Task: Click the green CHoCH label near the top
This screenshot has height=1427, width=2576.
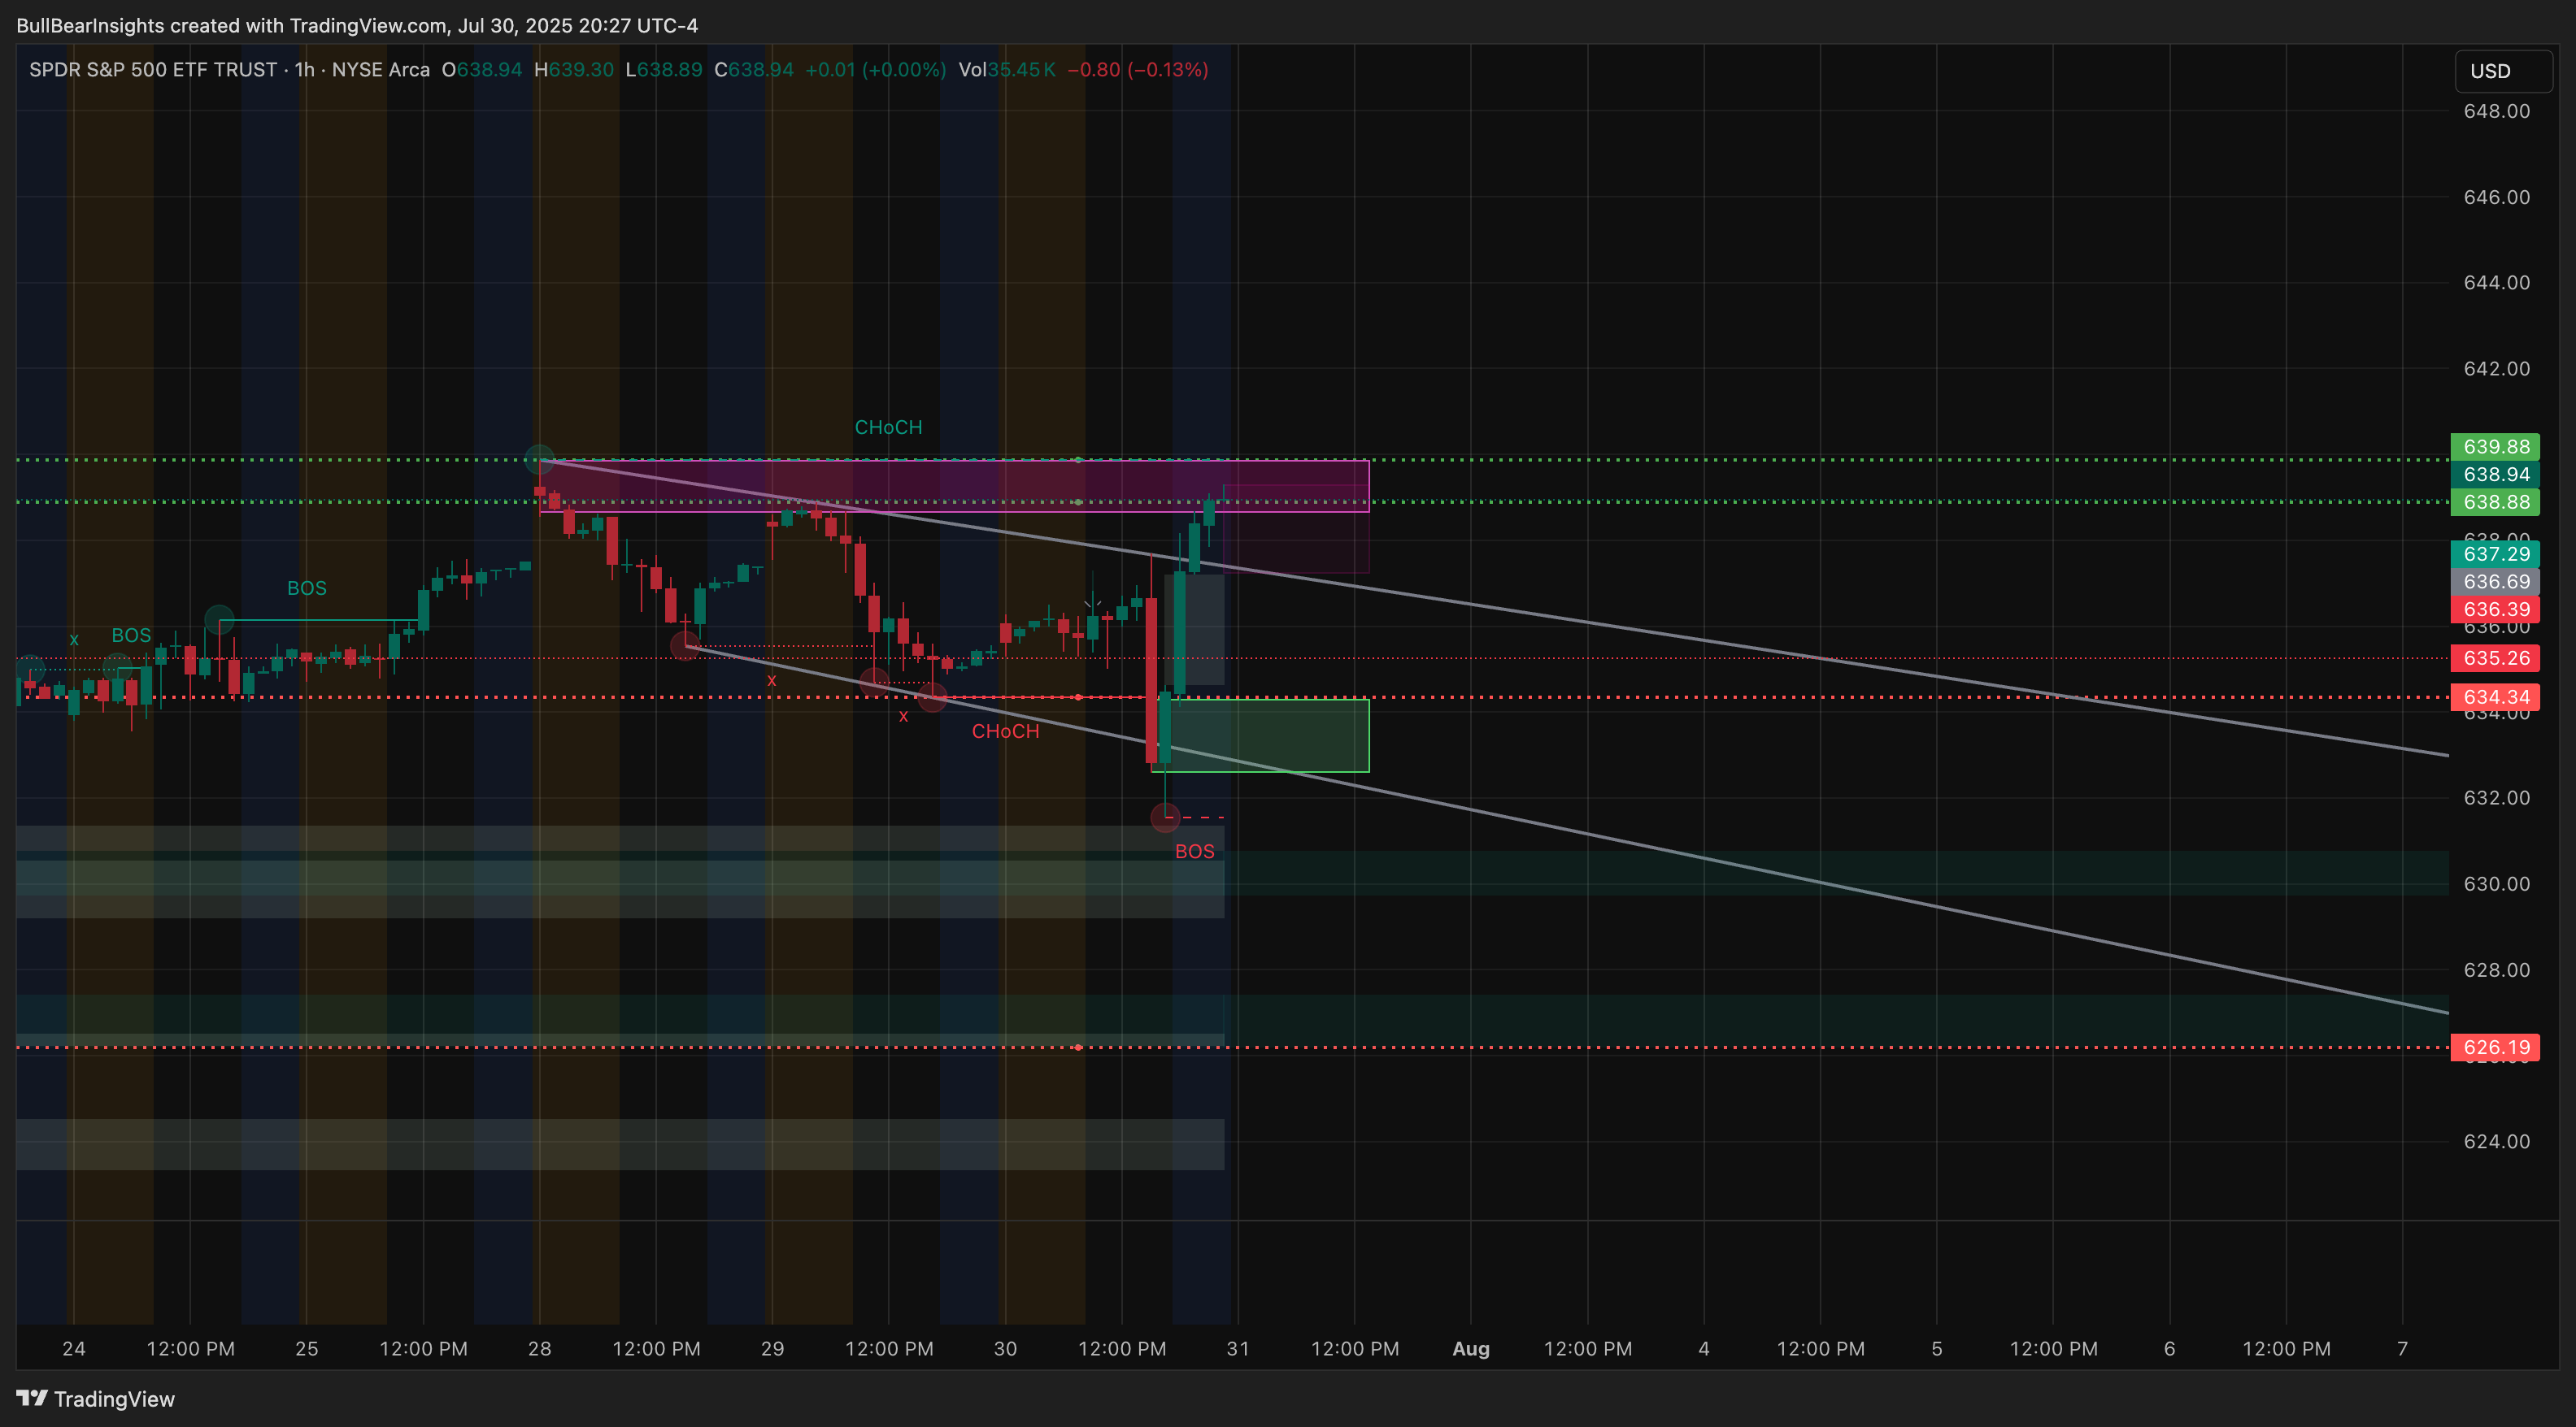Action: [888, 427]
